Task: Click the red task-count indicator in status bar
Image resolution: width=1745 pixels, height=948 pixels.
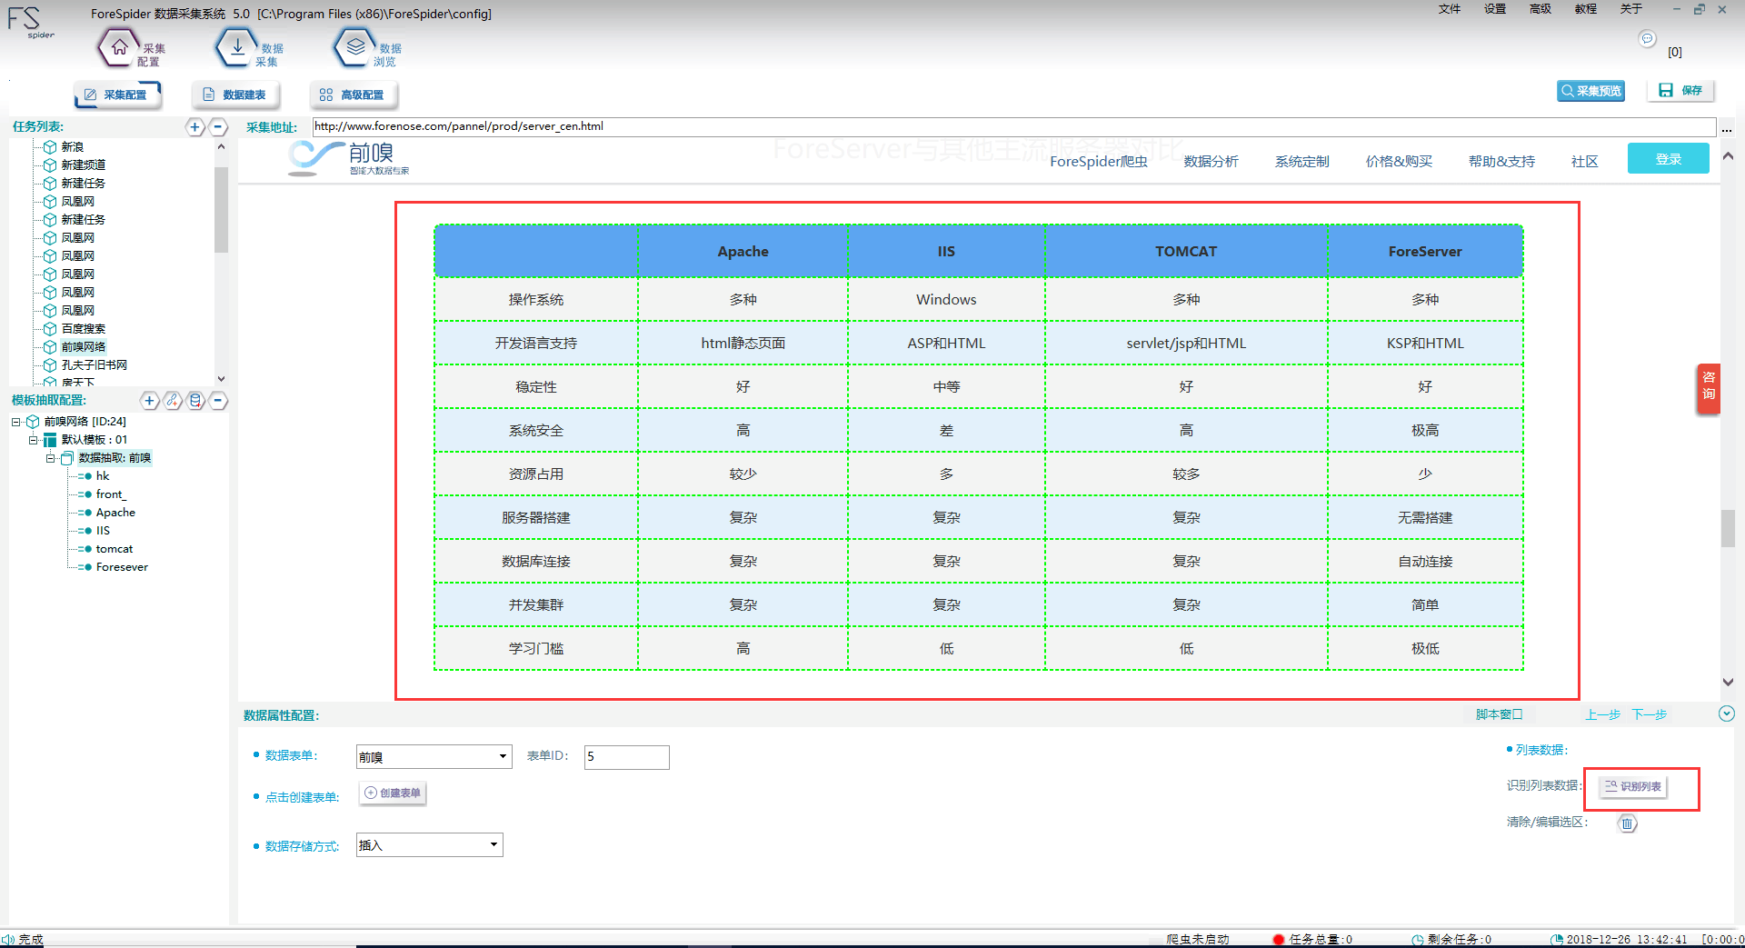Action: coord(1279,940)
